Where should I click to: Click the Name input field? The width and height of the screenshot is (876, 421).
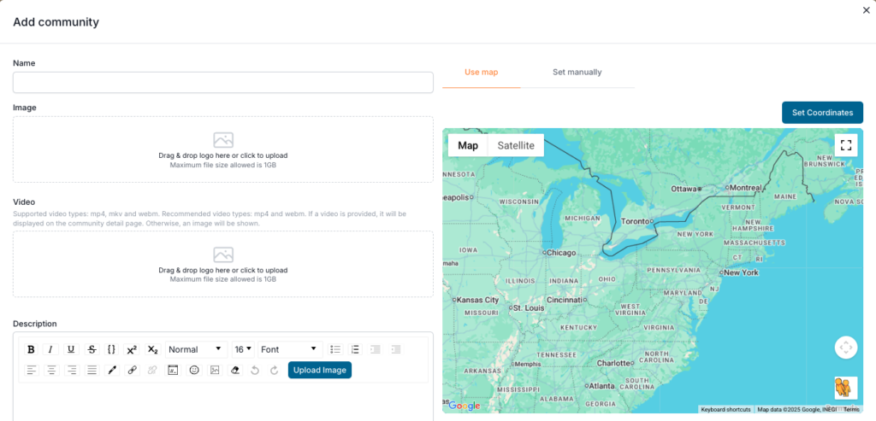[x=222, y=83]
